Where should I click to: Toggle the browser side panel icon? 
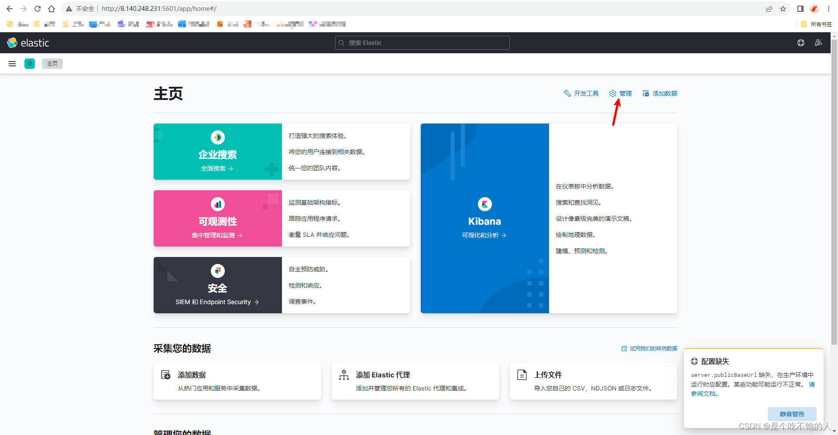pos(800,9)
